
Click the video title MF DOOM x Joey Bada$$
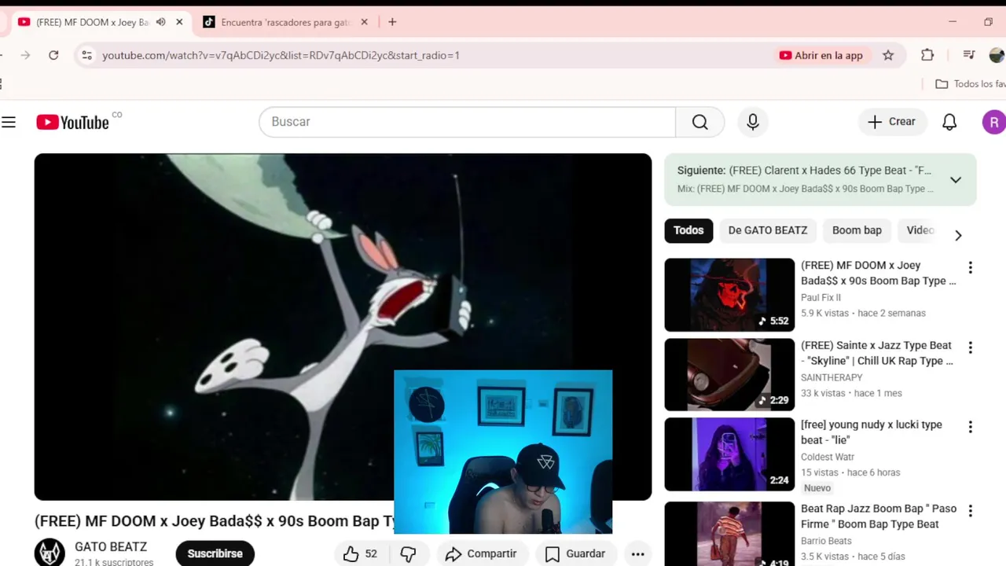(215, 521)
